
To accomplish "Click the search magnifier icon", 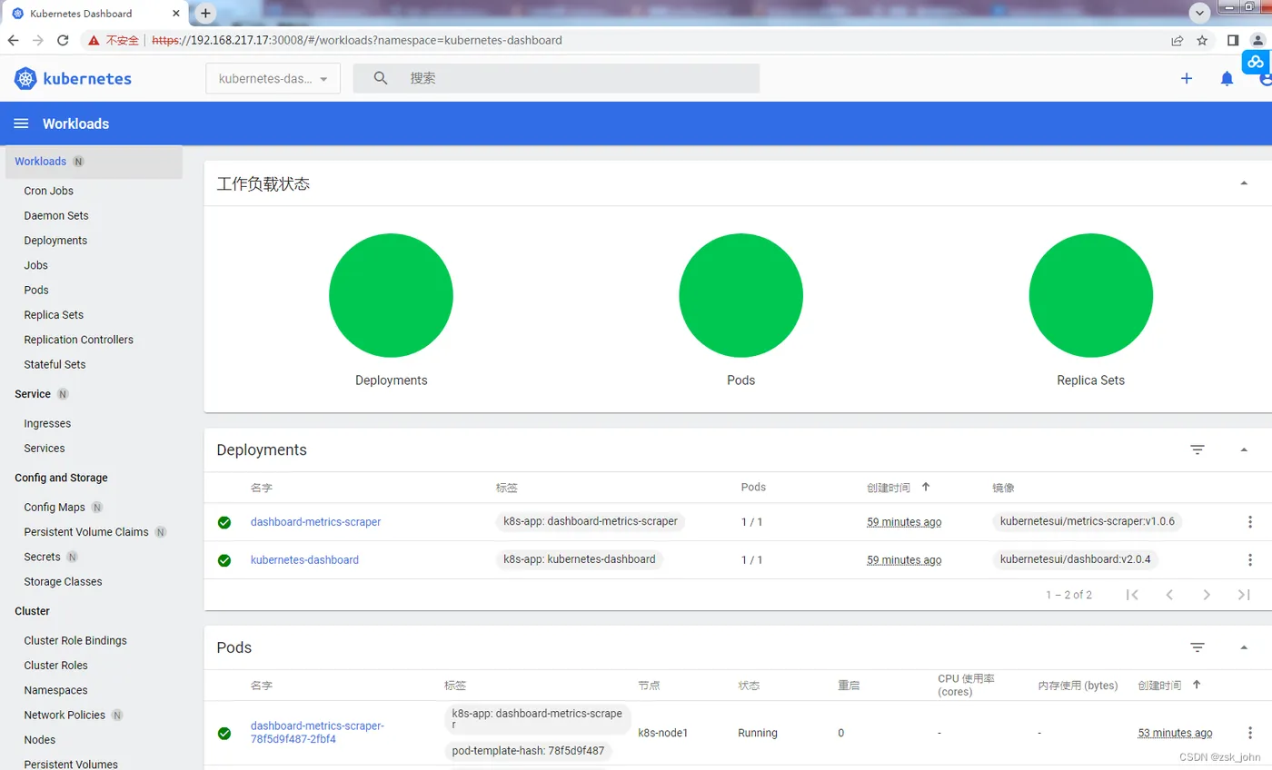I will pos(381,78).
